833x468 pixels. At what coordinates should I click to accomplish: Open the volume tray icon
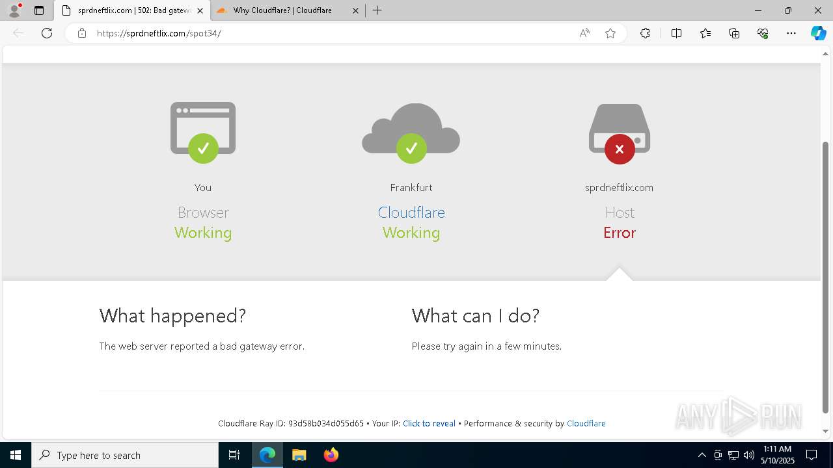coord(749,455)
